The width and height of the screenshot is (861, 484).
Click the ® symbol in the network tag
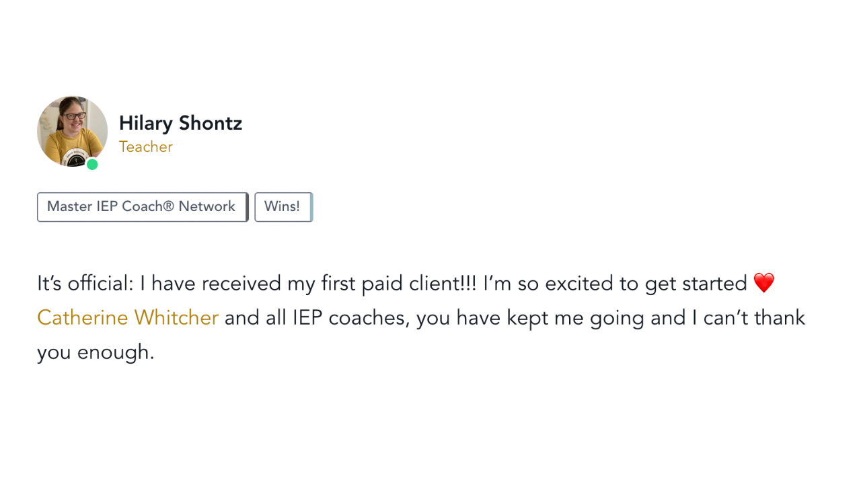point(167,206)
